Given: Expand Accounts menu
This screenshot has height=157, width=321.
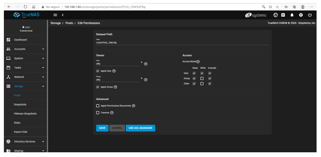Looking at the screenshot, I should [x=26, y=49].
